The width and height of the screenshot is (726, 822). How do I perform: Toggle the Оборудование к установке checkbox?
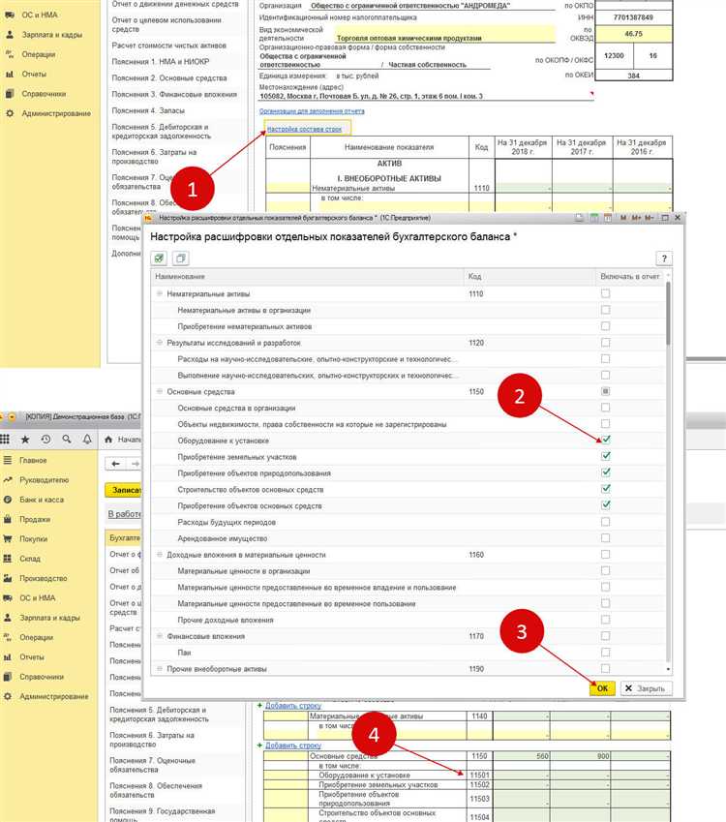(605, 440)
